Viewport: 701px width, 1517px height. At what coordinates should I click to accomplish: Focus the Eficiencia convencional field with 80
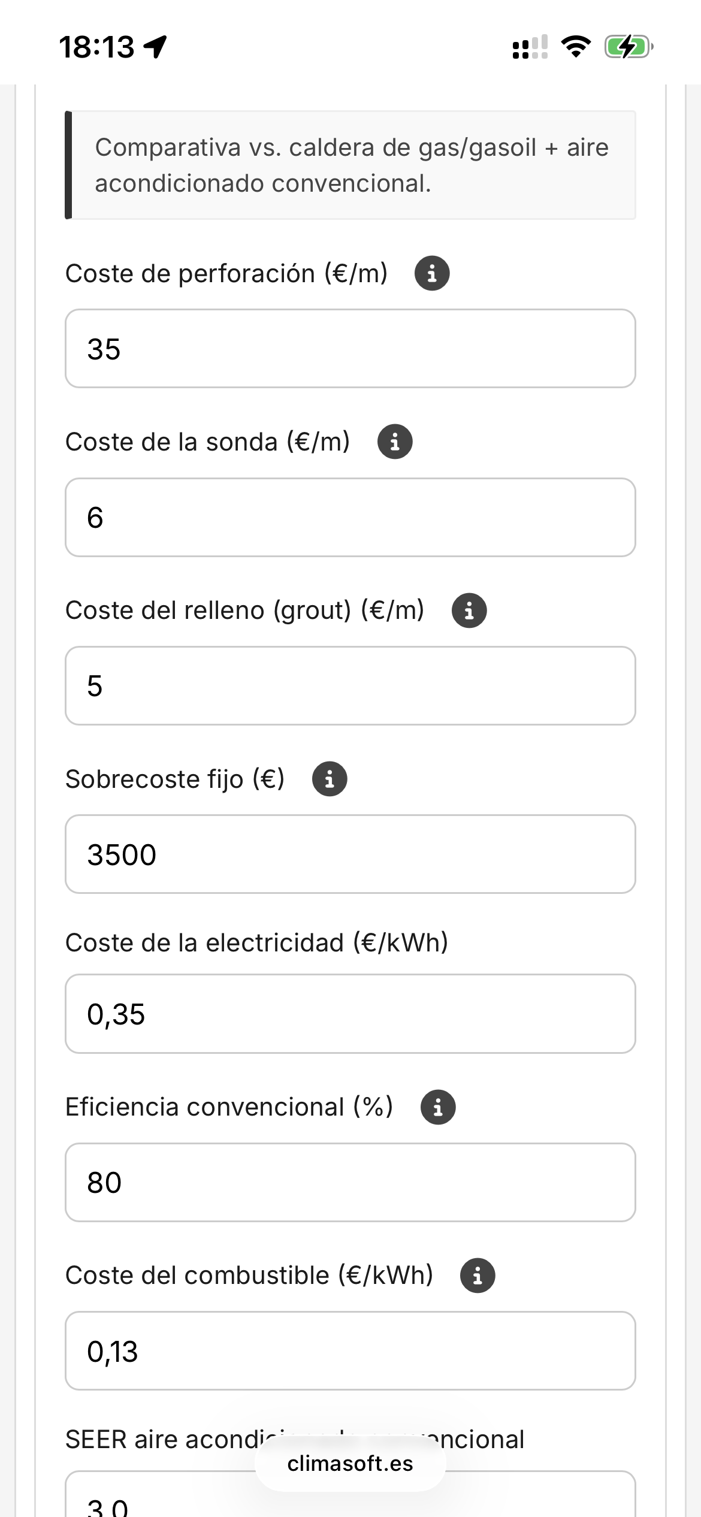pos(350,1182)
